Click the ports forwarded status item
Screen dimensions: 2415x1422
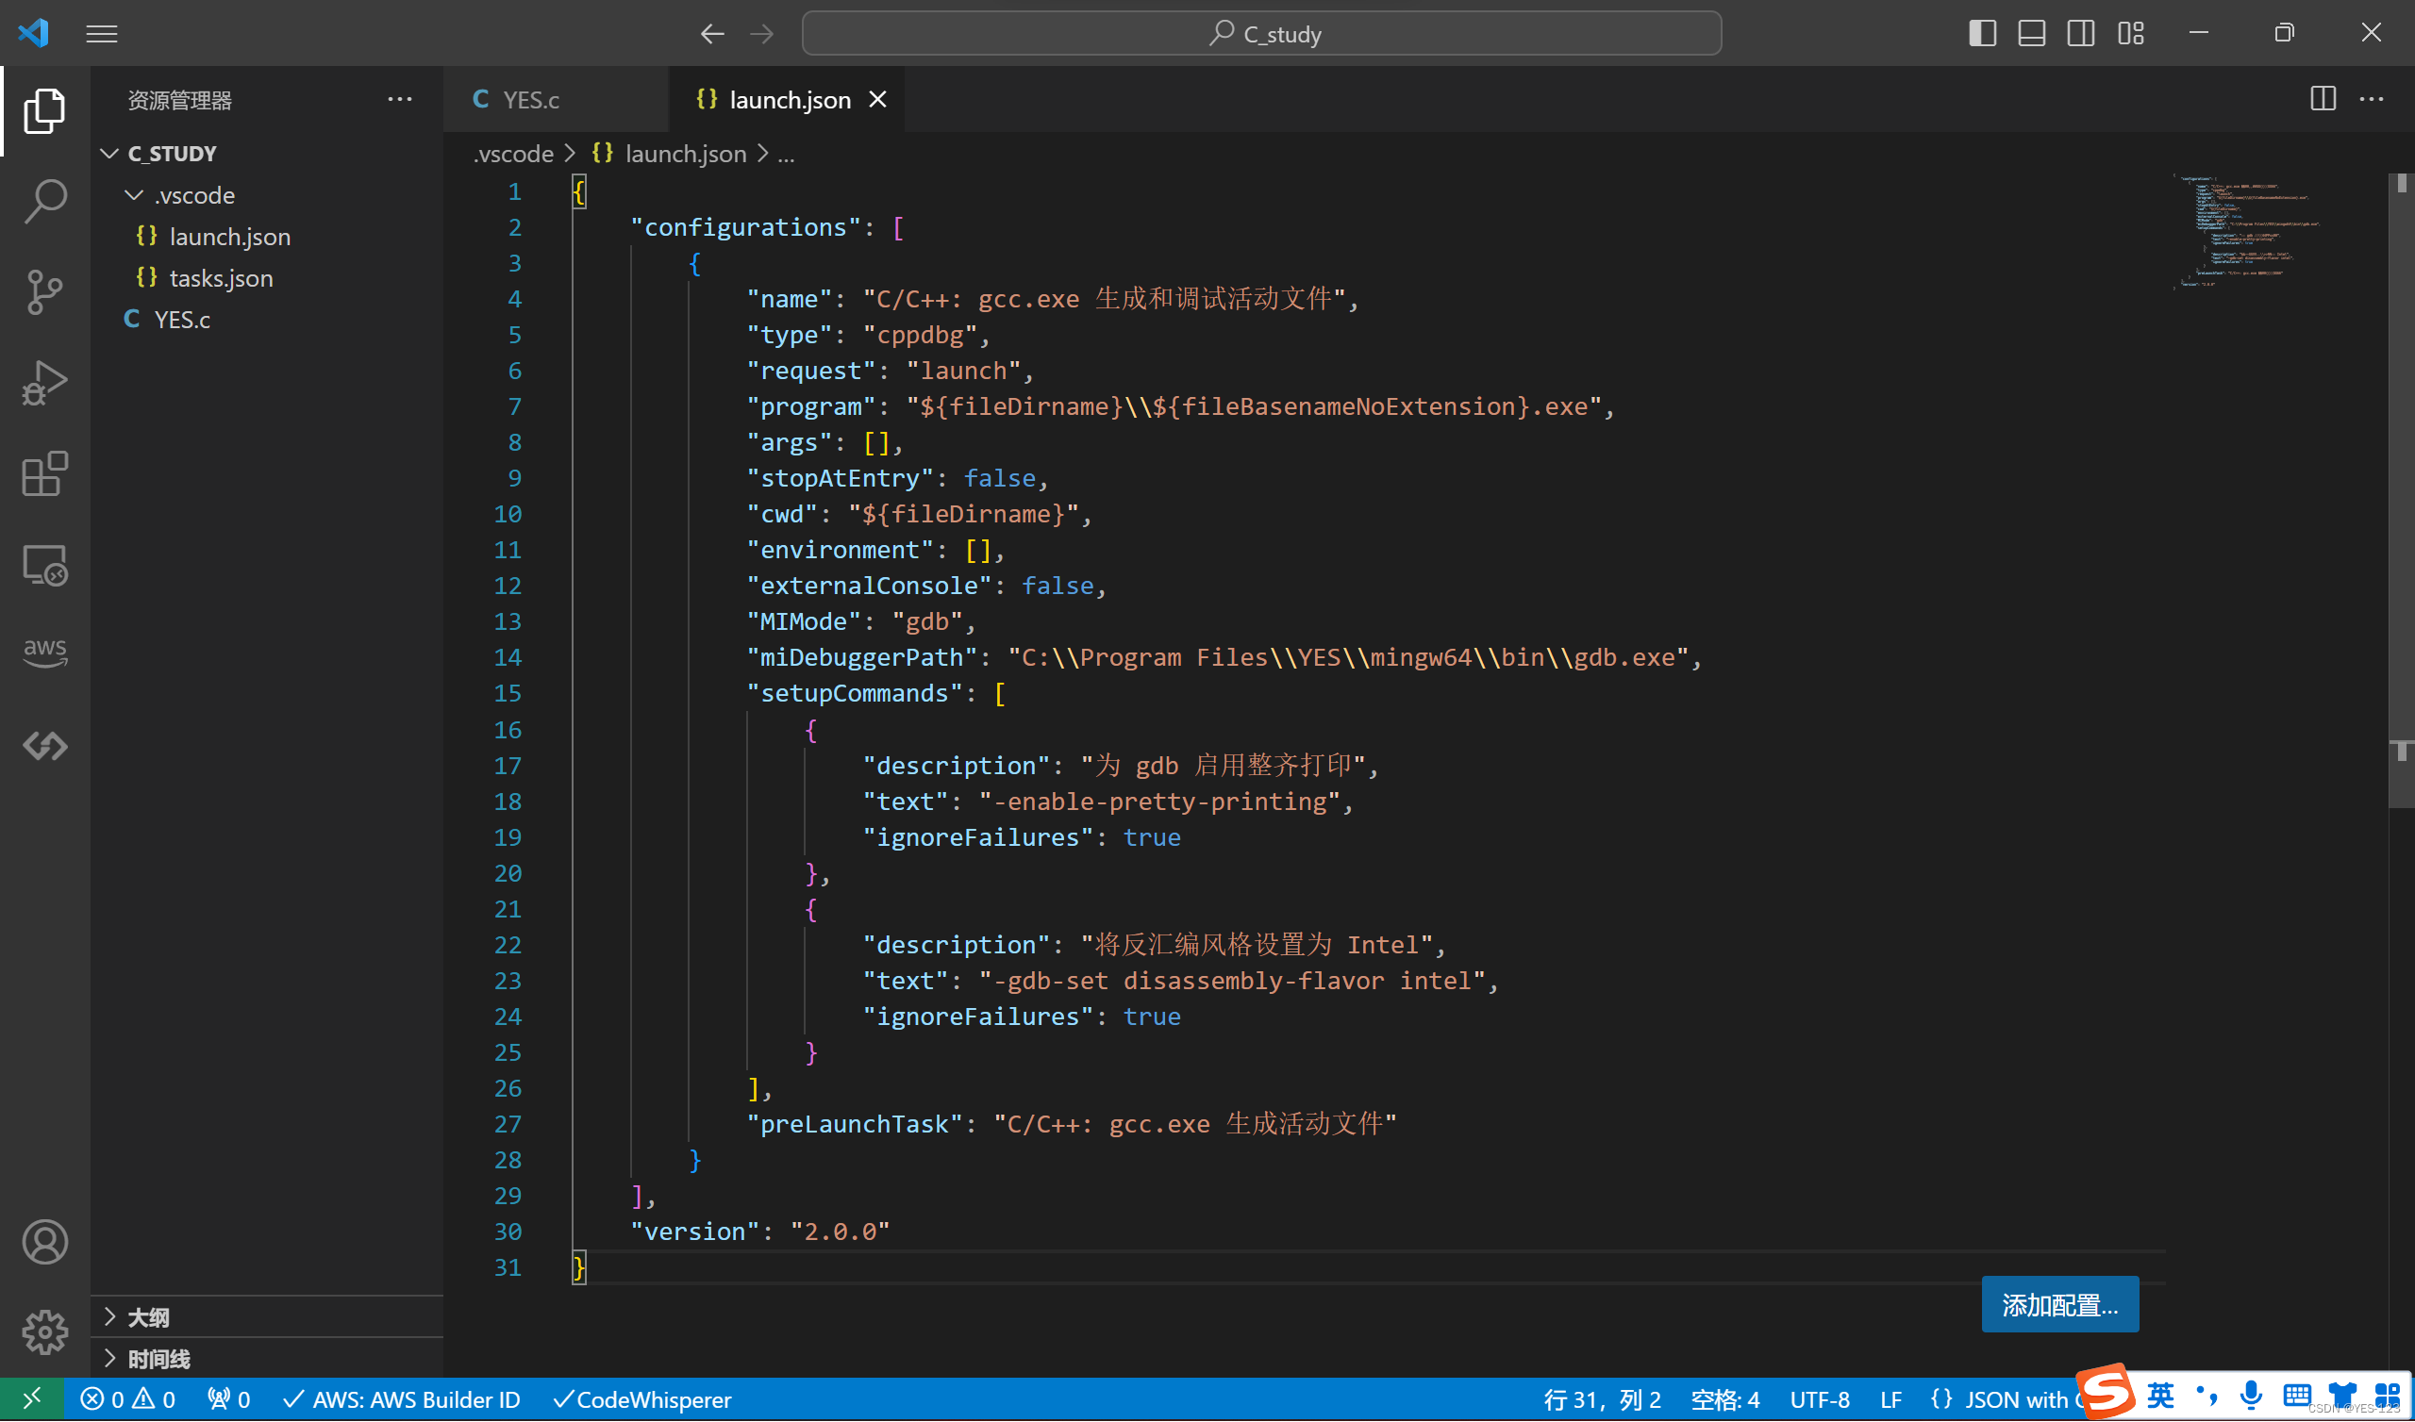(229, 1400)
